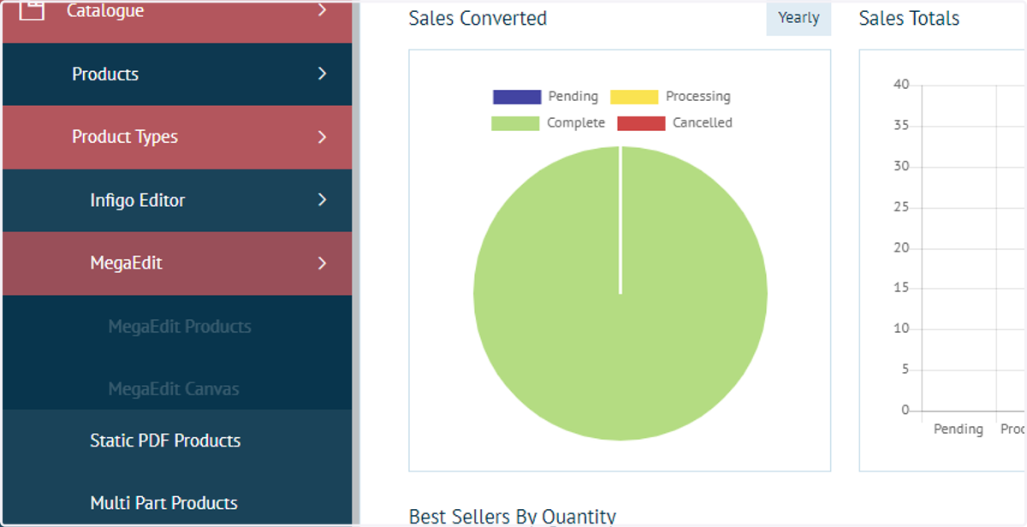
Task: Switch Sales Converted chart to Yearly
Action: point(798,18)
